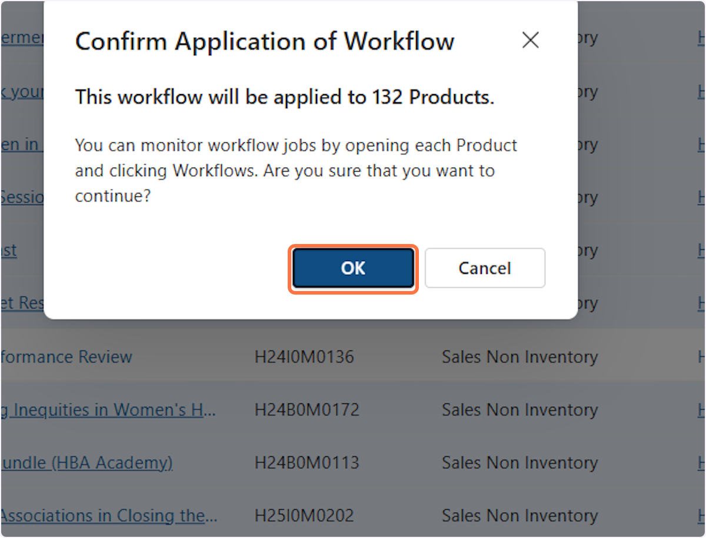Open the Inequities in Women's H... product link
706x538 pixels.
109,410
